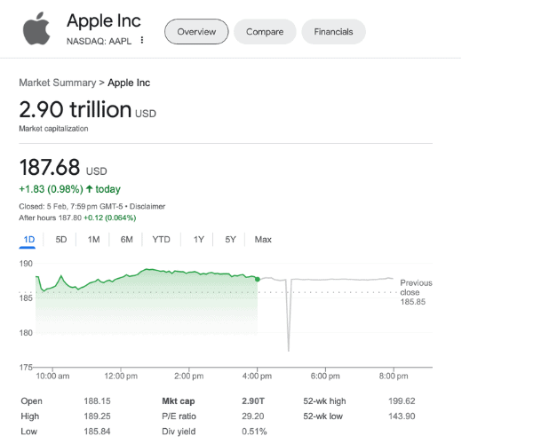Click the Apple logo icon
This screenshot has width=533, height=444.
point(36,28)
